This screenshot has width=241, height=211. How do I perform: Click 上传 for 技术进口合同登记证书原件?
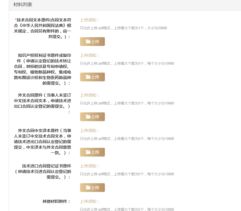[x=92, y=187]
